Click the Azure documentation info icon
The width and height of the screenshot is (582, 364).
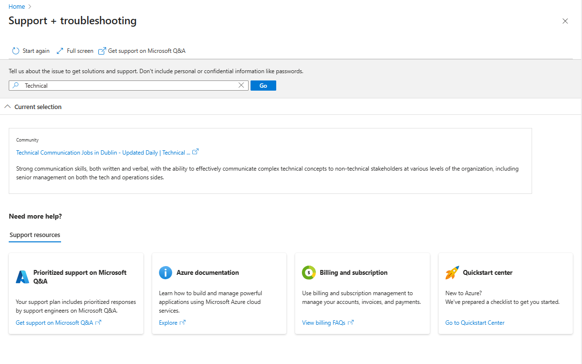(x=165, y=272)
